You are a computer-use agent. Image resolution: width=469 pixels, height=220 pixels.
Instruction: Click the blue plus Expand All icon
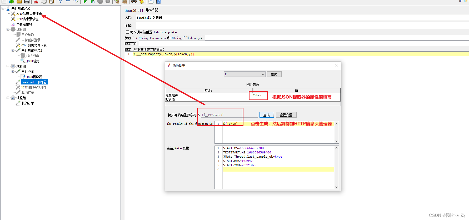[61, 1]
